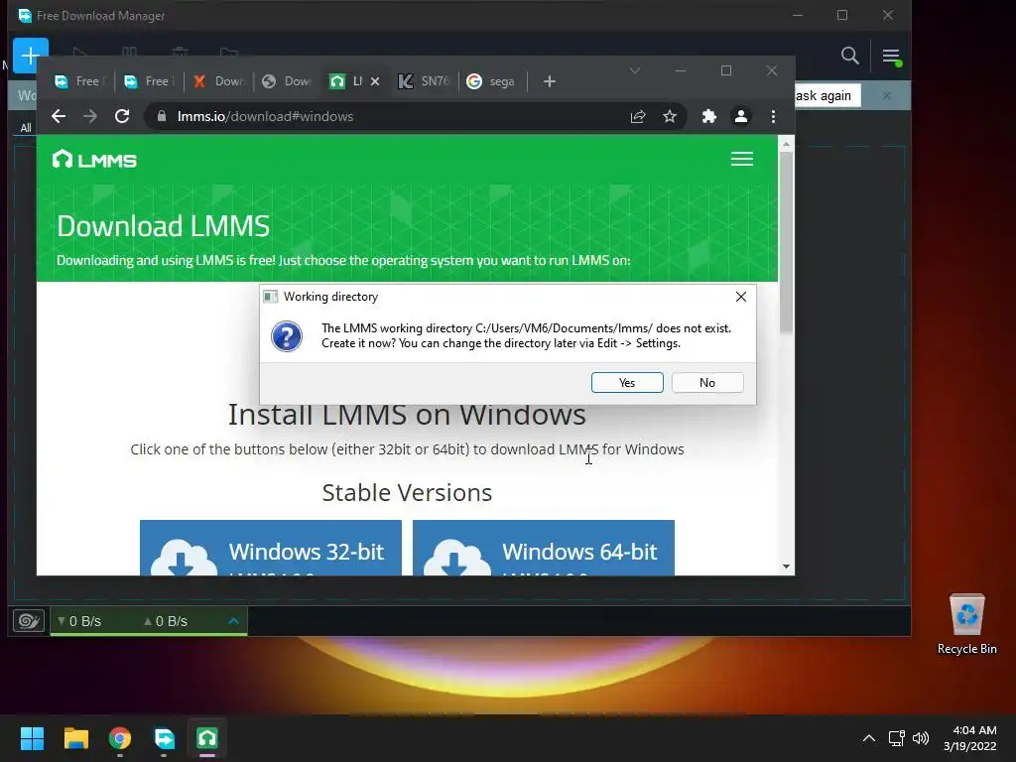Switch to the SN76 tab
The height and width of the screenshot is (762, 1016).
point(425,81)
